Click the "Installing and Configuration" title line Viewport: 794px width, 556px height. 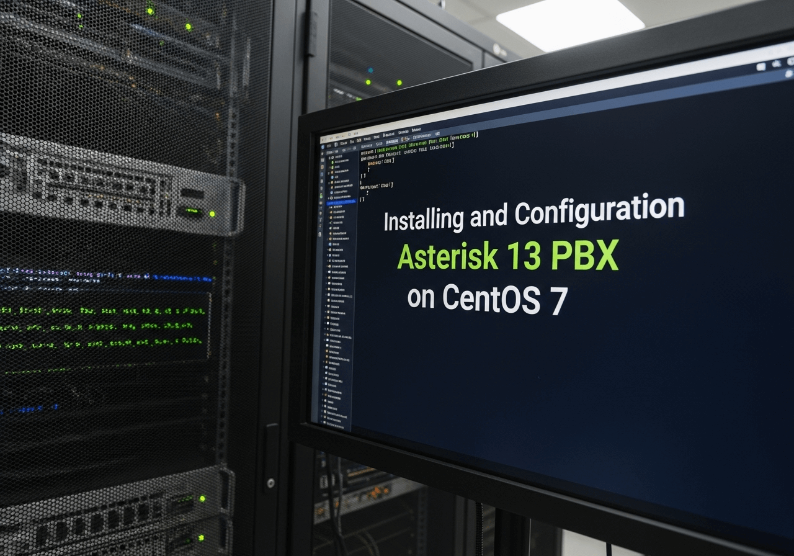click(x=534, y=213)
